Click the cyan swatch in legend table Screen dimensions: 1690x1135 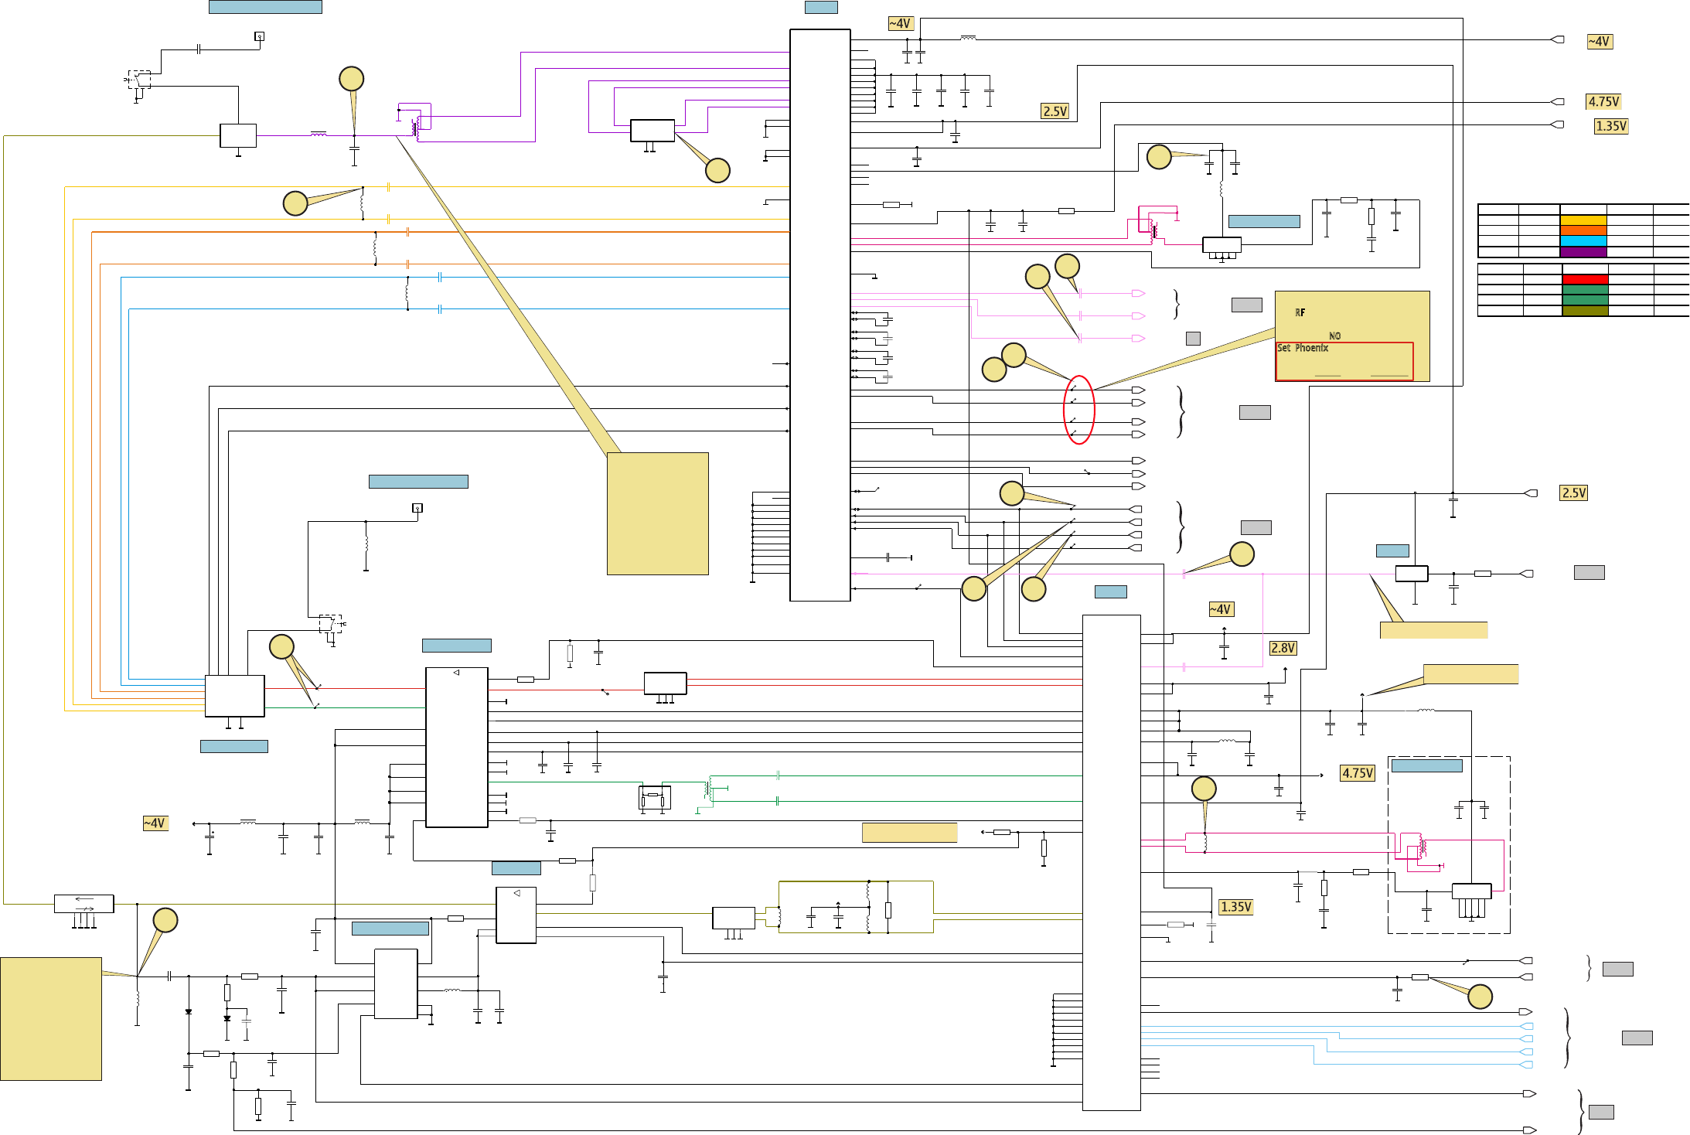[x=1583, y=241]
